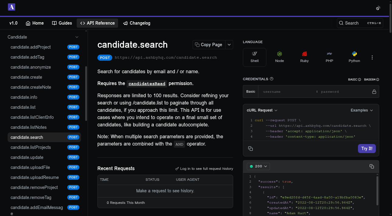This screenshot has width=392, height=216.
Task: Open candidate.info in sidebar
Action: click(44, 97)
